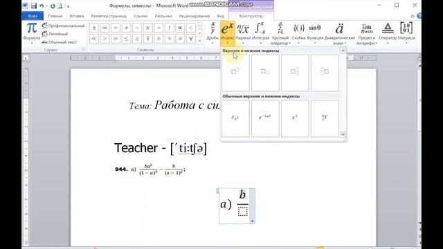Viewport: 443px width, 249px height.
Task: Insert the proportional-to ∝ symbol
Action: pos(180,28)
